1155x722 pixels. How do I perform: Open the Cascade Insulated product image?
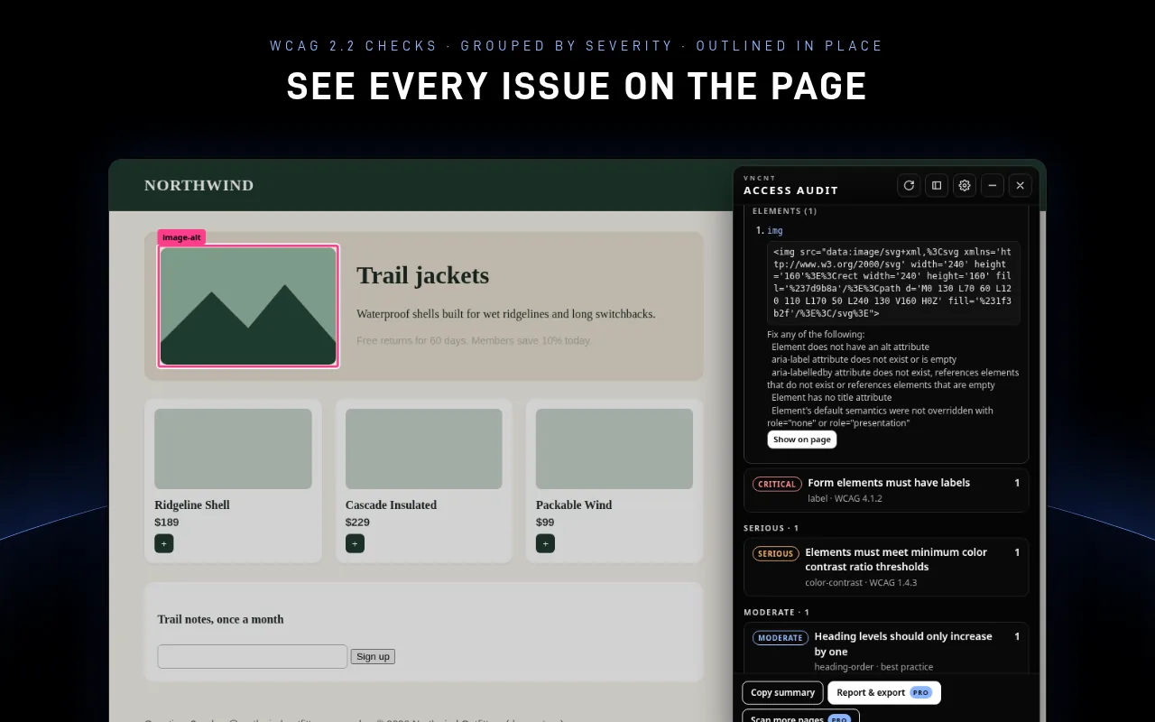[424, 449]
